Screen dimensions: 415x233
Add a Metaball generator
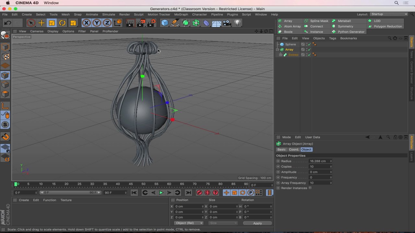tap(341, 21)
